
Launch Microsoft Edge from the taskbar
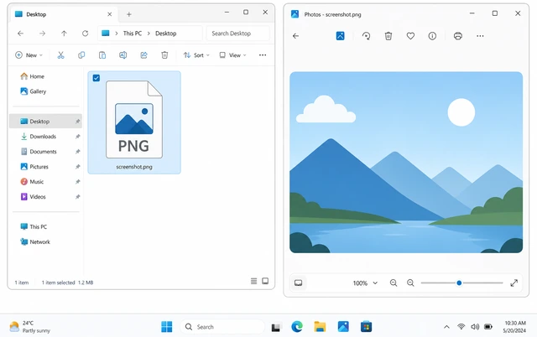click(x=297, y=327)
